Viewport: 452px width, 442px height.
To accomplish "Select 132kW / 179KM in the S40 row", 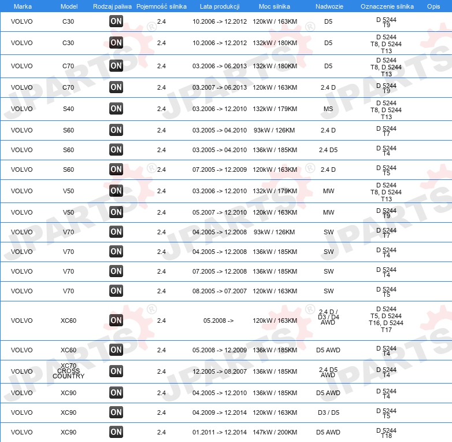I will point(275,109).
